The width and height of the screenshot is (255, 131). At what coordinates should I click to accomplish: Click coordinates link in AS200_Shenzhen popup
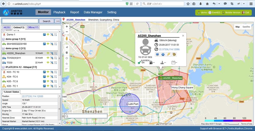click(169, 49)
